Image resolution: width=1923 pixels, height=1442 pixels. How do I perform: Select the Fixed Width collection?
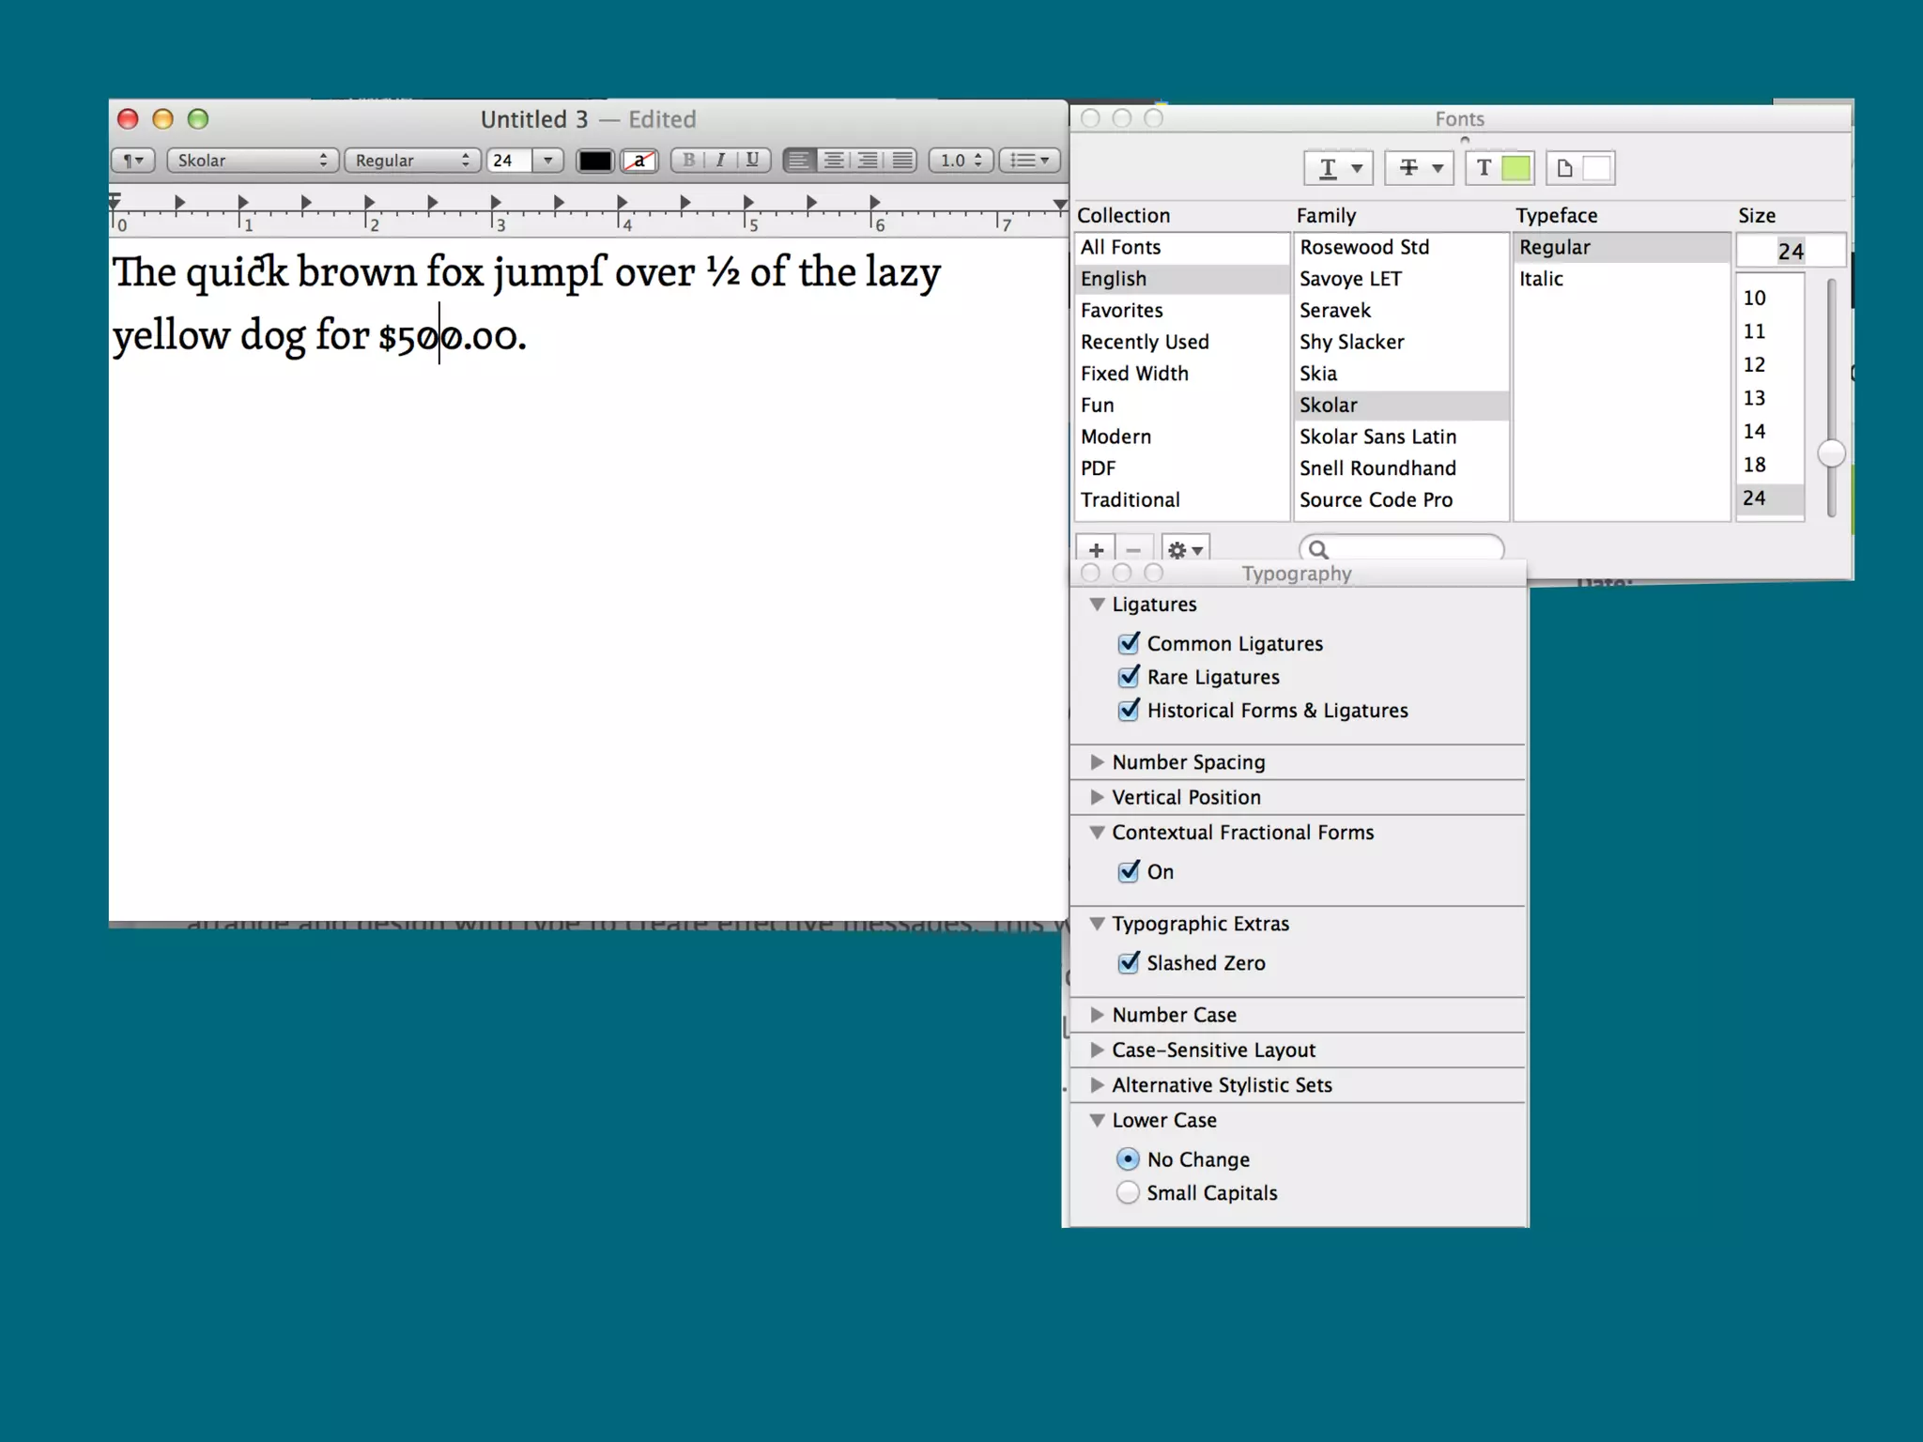(x=1134, y=374)
